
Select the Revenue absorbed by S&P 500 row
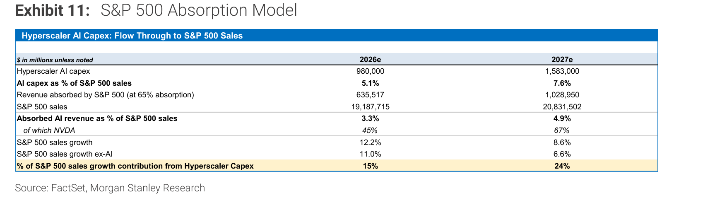click(x=336, y=95)
